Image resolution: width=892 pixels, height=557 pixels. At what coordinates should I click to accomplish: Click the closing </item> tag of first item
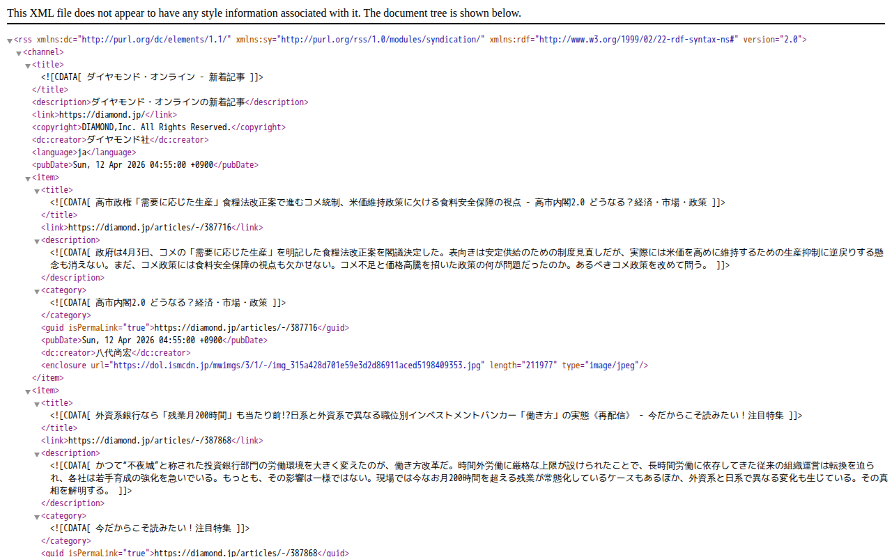point(47,378)
